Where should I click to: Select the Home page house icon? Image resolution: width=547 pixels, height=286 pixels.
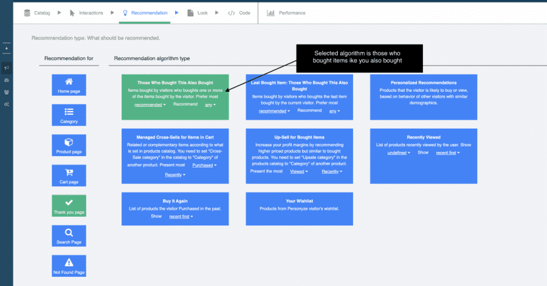click(69, 81)
